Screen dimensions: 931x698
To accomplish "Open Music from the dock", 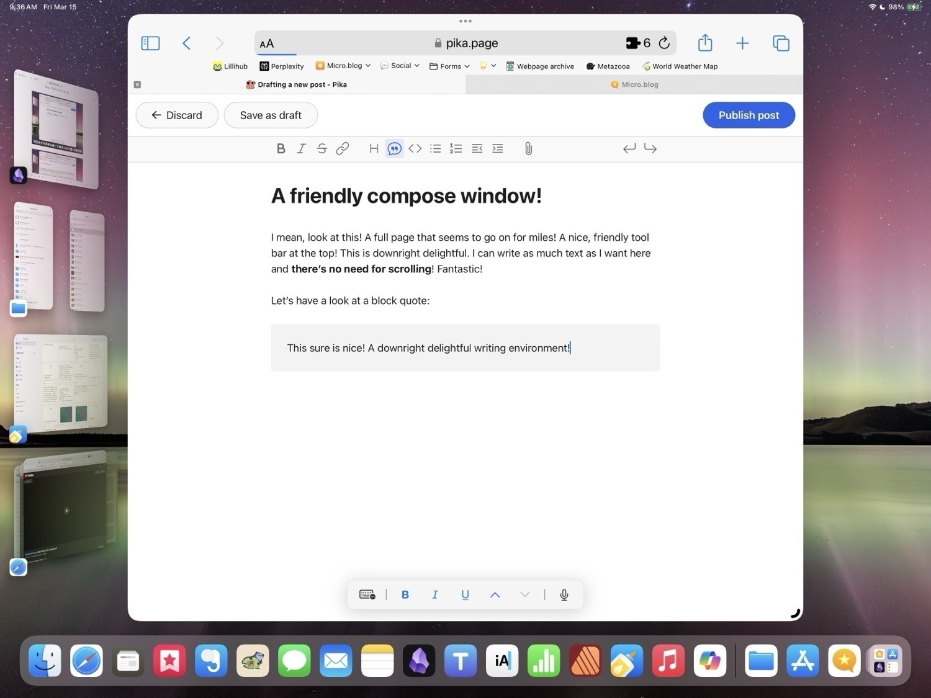I will tap(668, 661).
